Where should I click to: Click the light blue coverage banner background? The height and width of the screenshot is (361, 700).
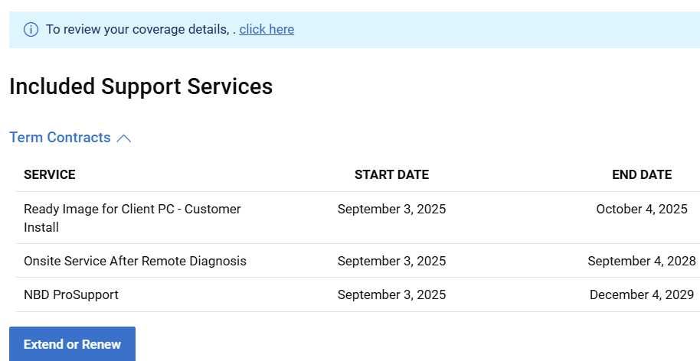click(x=498, y=30)
